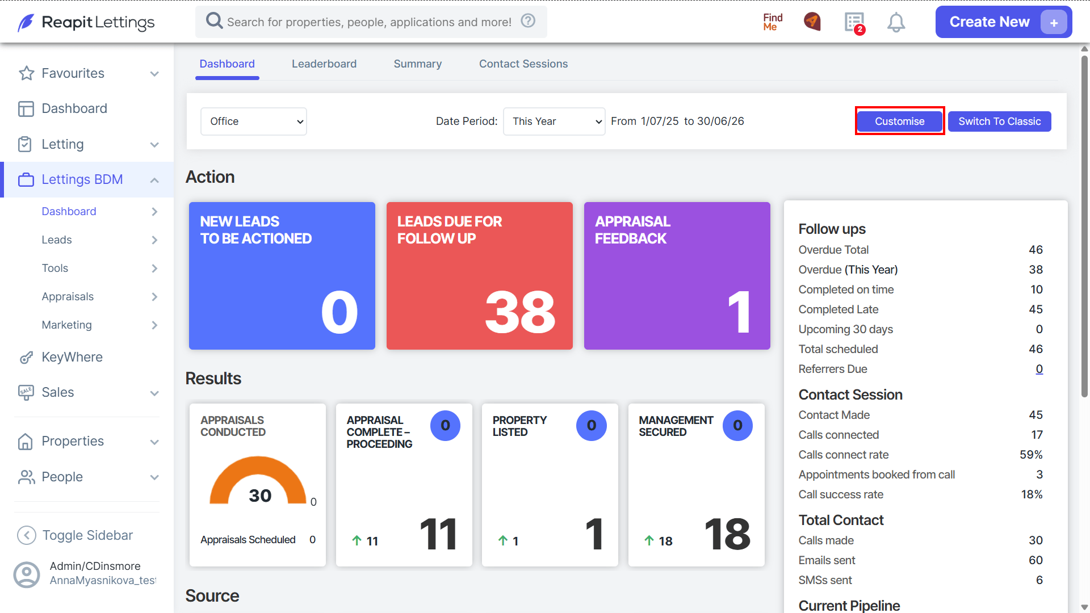Switch to the Leaderboard tab
This screenshot has width=1090, height=613.
pyautogui.click(x=324, y=64)
